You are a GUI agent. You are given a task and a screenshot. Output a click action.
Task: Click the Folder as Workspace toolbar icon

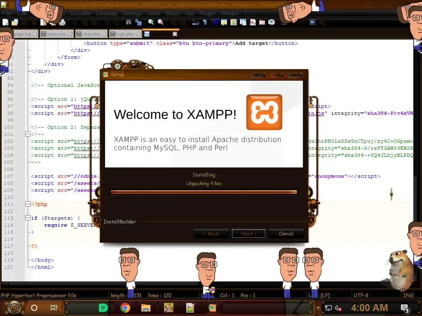click(x=262, y=22)
